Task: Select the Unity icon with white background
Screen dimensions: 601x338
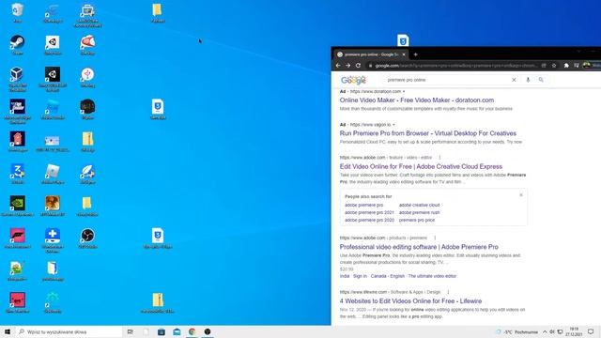Action: (x=53, y=45)
